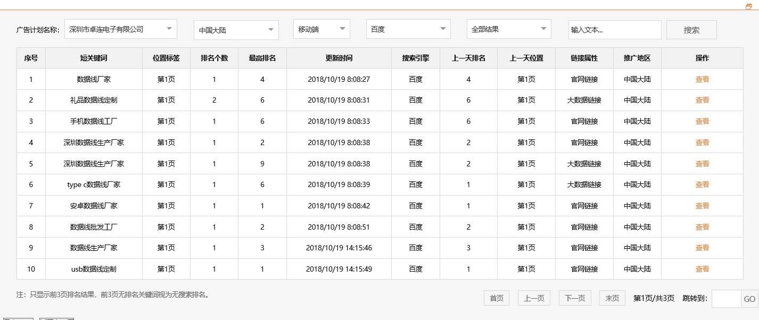Open 查看 details for 数据线厂家 keyword

click(x=702, y=79)
